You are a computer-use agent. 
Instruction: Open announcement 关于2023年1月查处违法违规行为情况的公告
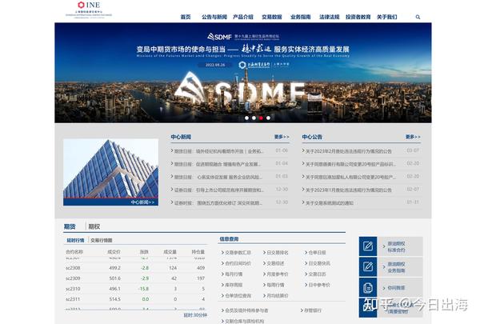click(x=347, y=190)
